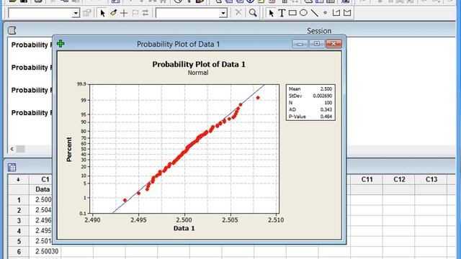Image resolution: width=461 pixels, height=259 pixels.
Task: Click the Session scrollbar left arrow
Action: coord(12,149)
